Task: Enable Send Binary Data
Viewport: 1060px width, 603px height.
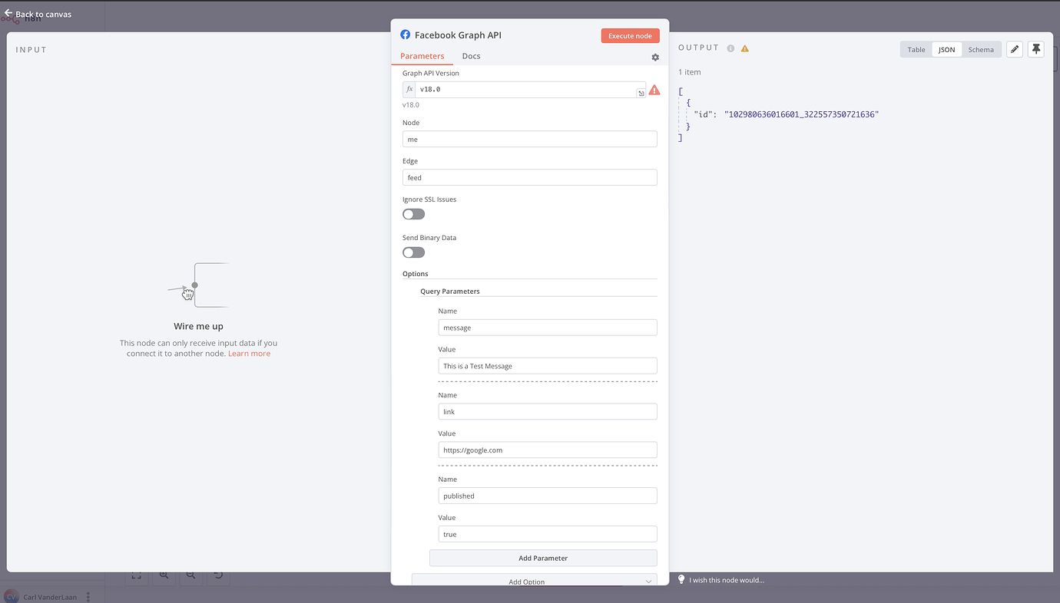Action: (x=412, y=252)
